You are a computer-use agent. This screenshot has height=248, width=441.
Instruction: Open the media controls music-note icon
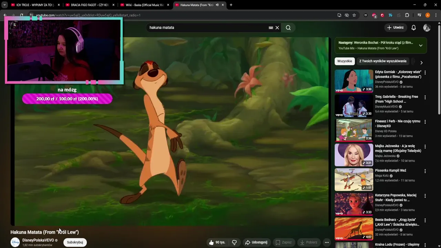419,15
